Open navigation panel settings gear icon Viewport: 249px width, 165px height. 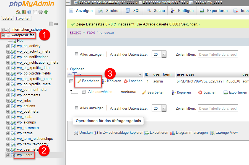[x=40, y=12]
